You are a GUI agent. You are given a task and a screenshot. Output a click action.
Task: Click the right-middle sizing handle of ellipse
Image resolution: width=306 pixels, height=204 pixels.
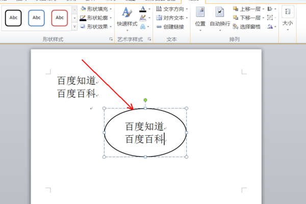coord(186,133)
